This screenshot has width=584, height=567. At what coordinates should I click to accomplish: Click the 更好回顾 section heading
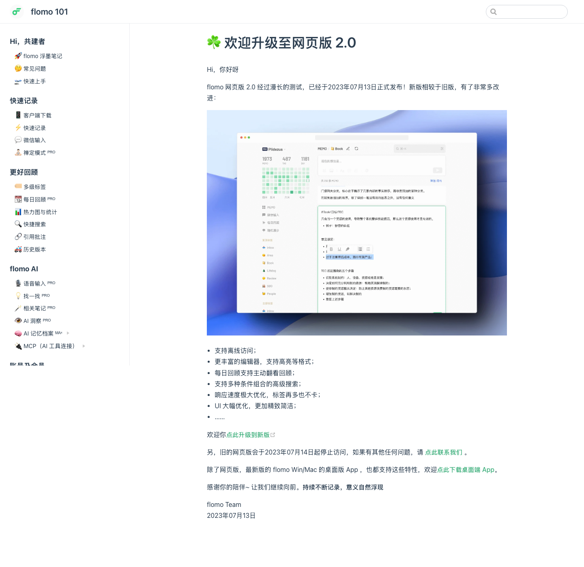click(24, 172)
